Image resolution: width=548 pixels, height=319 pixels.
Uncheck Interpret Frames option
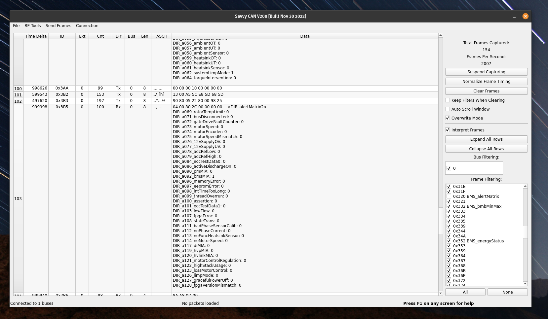point(448,130)
